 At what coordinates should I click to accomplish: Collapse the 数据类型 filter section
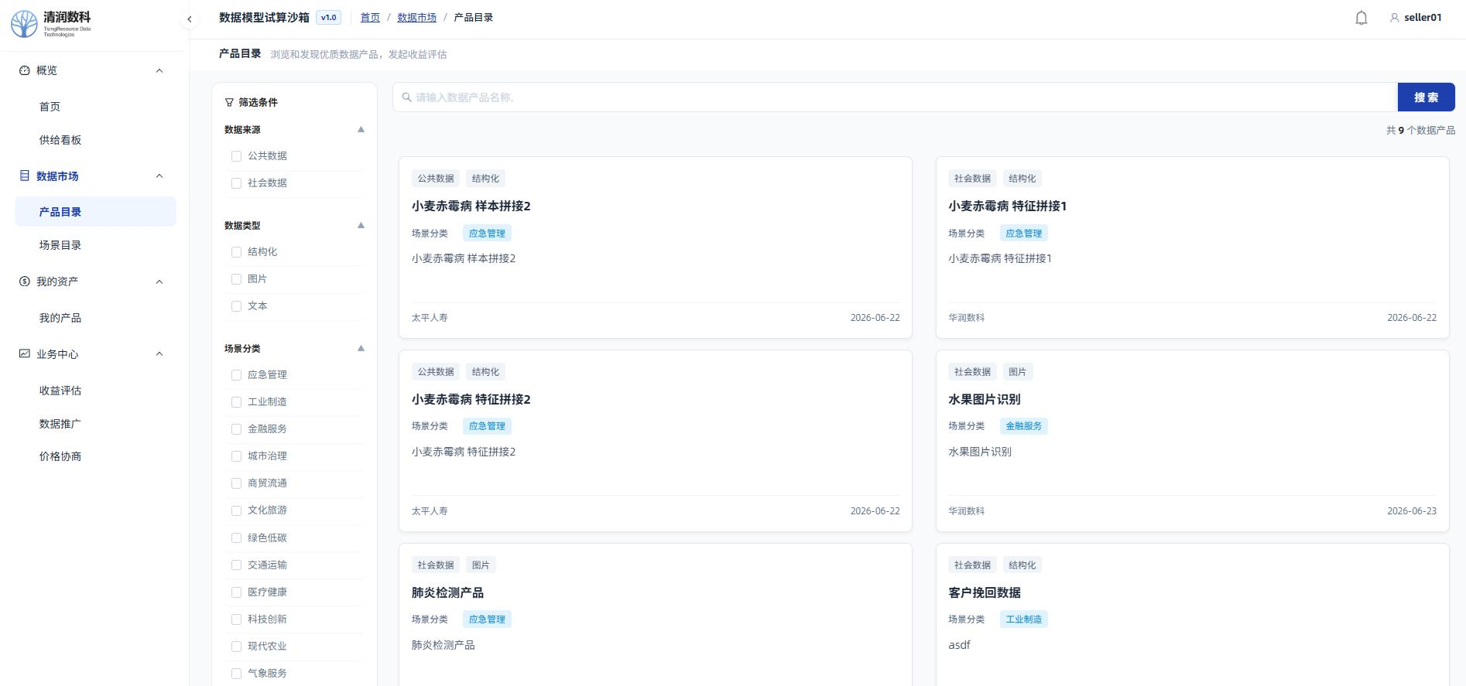click(361, 225)
